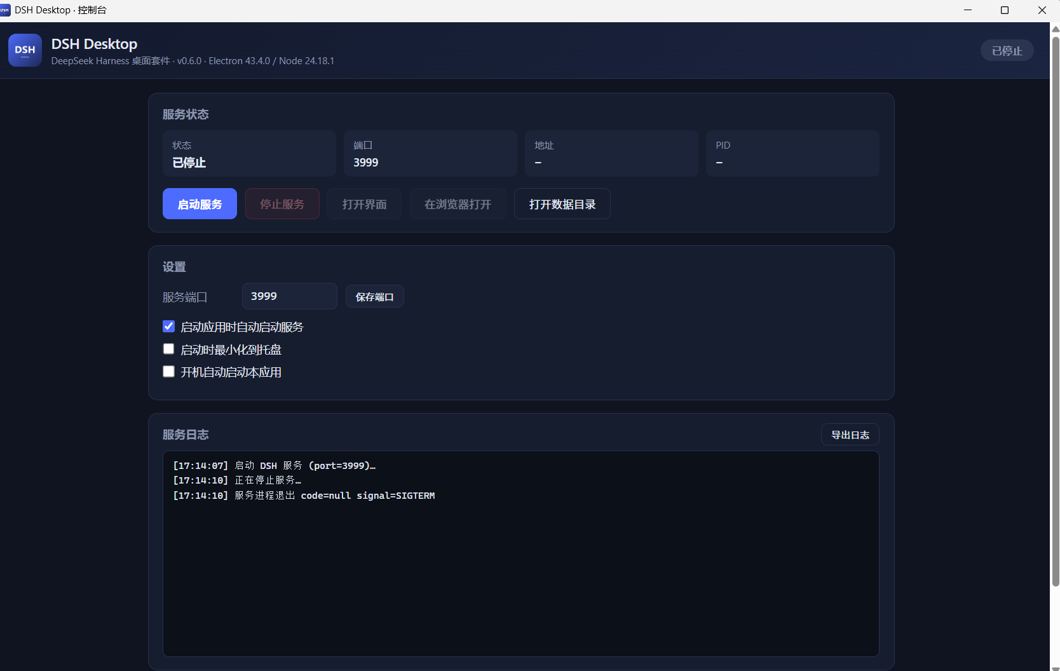Start the service with 启动服务 button
Image resolution: width=1060 pixels, height=671 pixels.
[200, 204]
